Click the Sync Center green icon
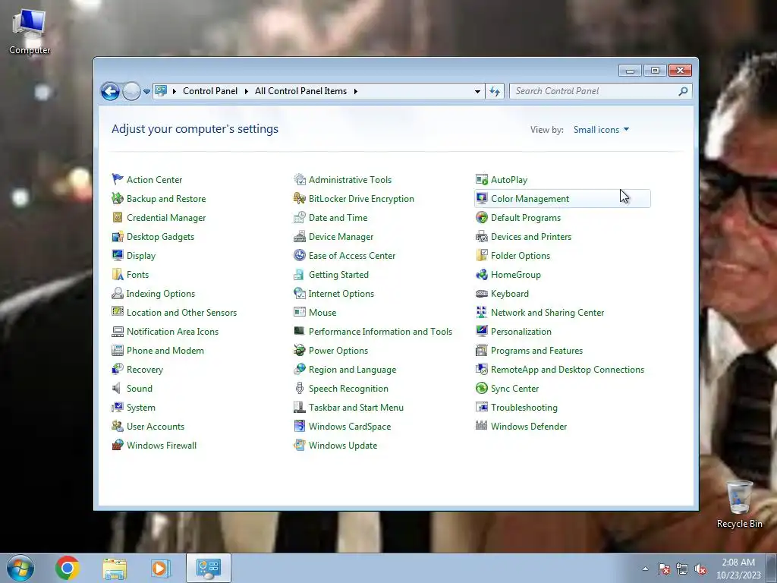This screenshot has height=583, width=777. (482, 388)
